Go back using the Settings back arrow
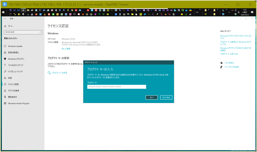Screen dimensions: 257x152 [5, 19]
